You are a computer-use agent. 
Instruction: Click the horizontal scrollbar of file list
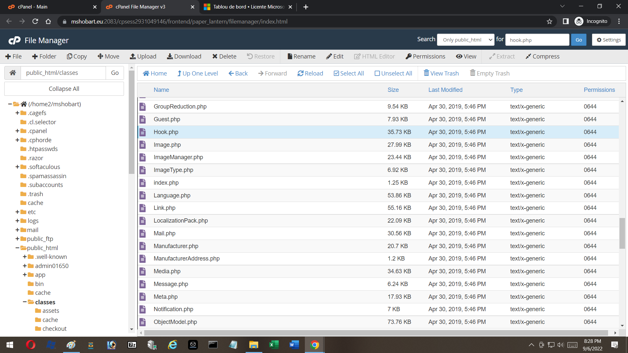click(x=376, y=333)
